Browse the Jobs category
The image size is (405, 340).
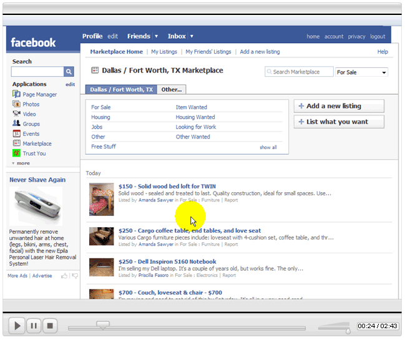97,127
